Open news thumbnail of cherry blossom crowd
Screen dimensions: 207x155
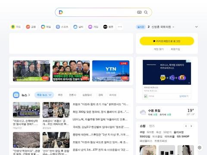26,140
